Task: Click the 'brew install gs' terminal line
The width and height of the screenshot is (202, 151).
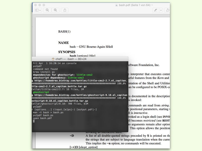Action: point(44,72)
